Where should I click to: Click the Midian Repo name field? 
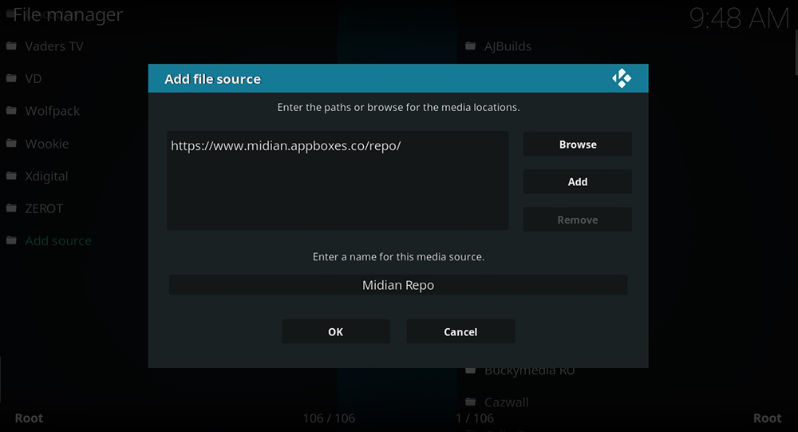click(x=398, y=285)
